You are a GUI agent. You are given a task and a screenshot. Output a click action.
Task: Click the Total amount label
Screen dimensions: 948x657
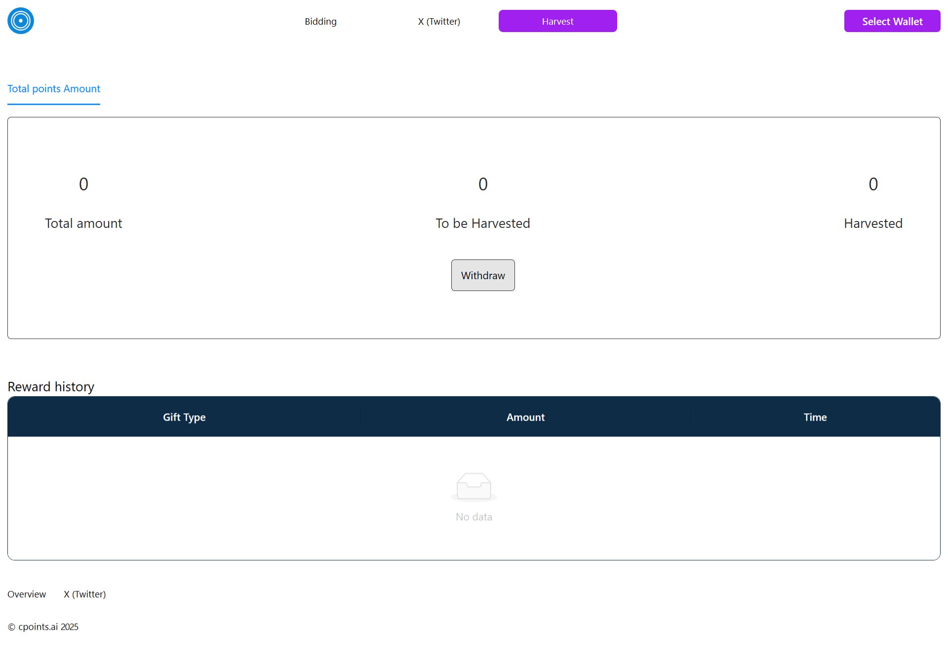click(83, 223)
